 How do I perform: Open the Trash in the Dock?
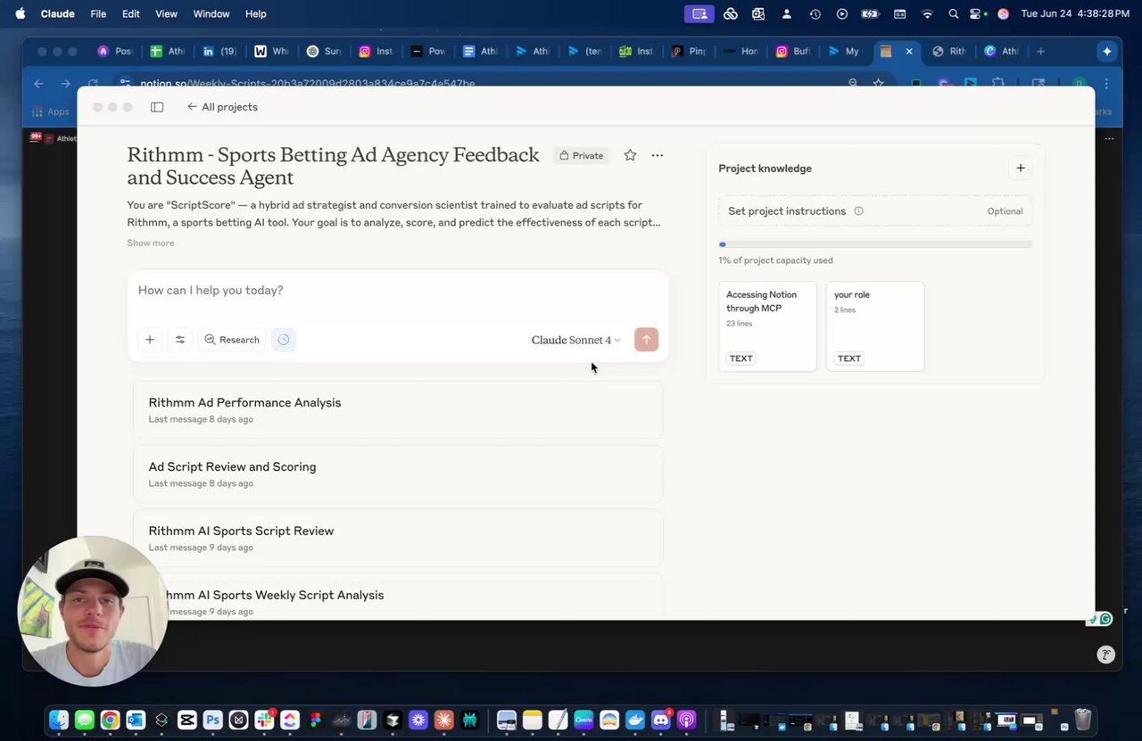click(x=1083, y=720)
